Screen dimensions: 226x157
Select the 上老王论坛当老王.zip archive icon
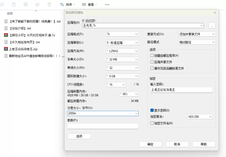6,49
